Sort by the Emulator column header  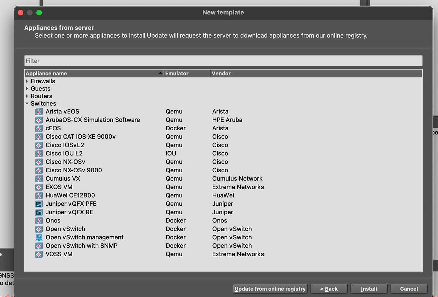click(x=187, y=73)
